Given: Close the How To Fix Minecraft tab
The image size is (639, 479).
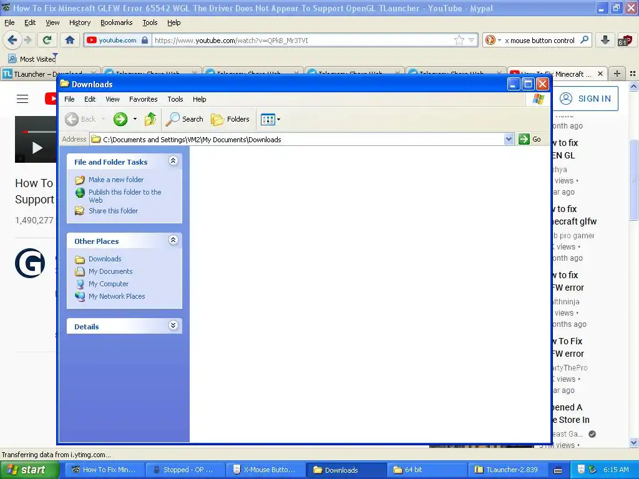Looking at the screenshot, I should [x=600, y=74].
